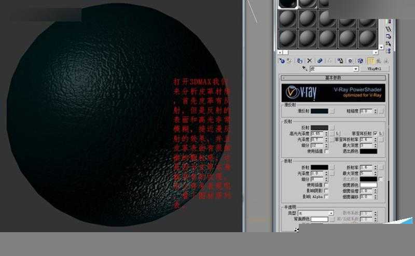Click Put Material to Scene icon

(x=289, y=61)
